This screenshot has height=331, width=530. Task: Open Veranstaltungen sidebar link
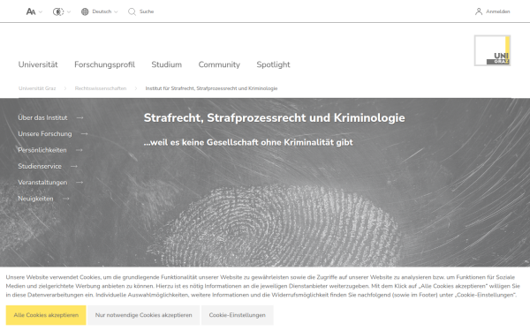tap(42, 183)
